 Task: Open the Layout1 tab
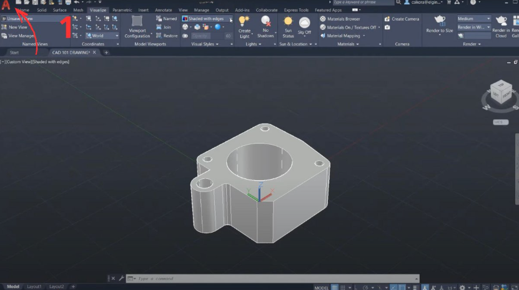34,286
